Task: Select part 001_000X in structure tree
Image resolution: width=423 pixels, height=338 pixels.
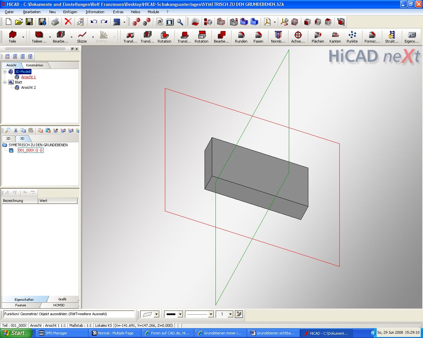Action: point(30,150)
